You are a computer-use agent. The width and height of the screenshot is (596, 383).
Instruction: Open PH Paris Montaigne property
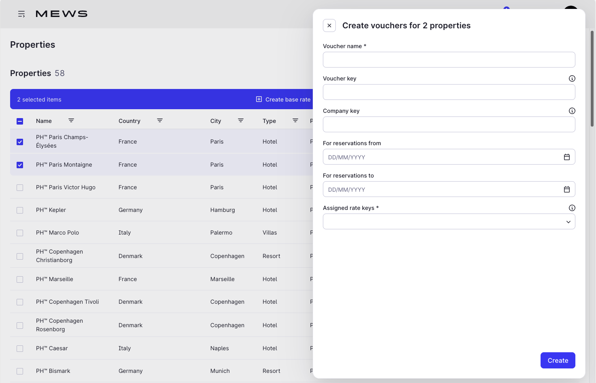pyautogui.click(x=64, y=165)
